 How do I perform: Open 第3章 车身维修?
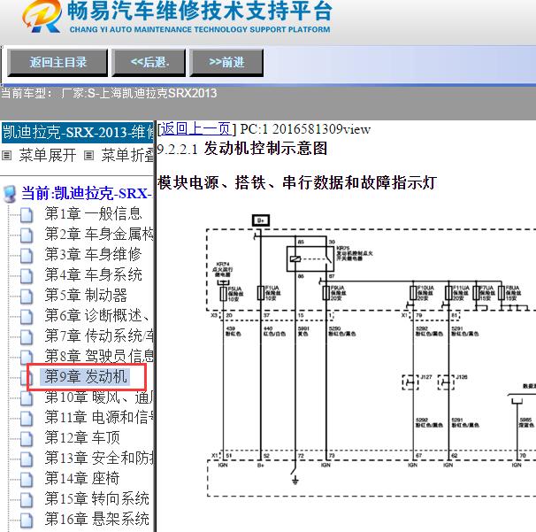(x=93, y=255)
